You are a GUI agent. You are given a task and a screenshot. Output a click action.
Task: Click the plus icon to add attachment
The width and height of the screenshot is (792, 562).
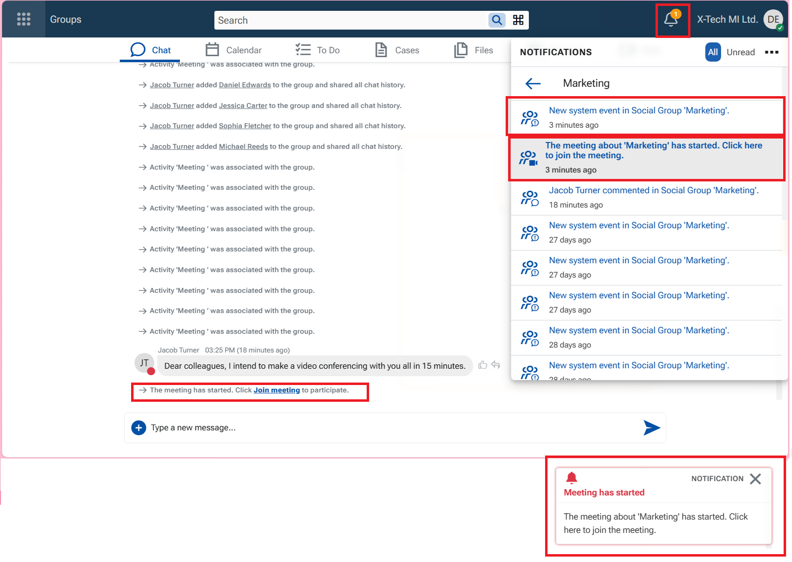(139, 428)
